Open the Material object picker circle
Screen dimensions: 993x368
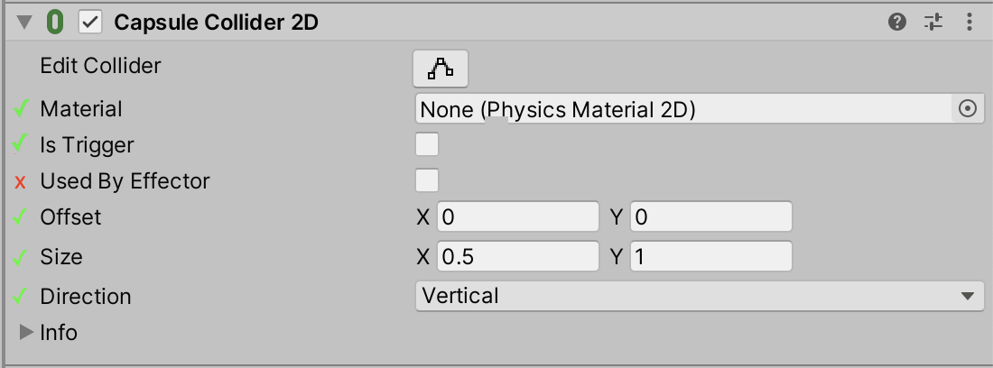967,109
